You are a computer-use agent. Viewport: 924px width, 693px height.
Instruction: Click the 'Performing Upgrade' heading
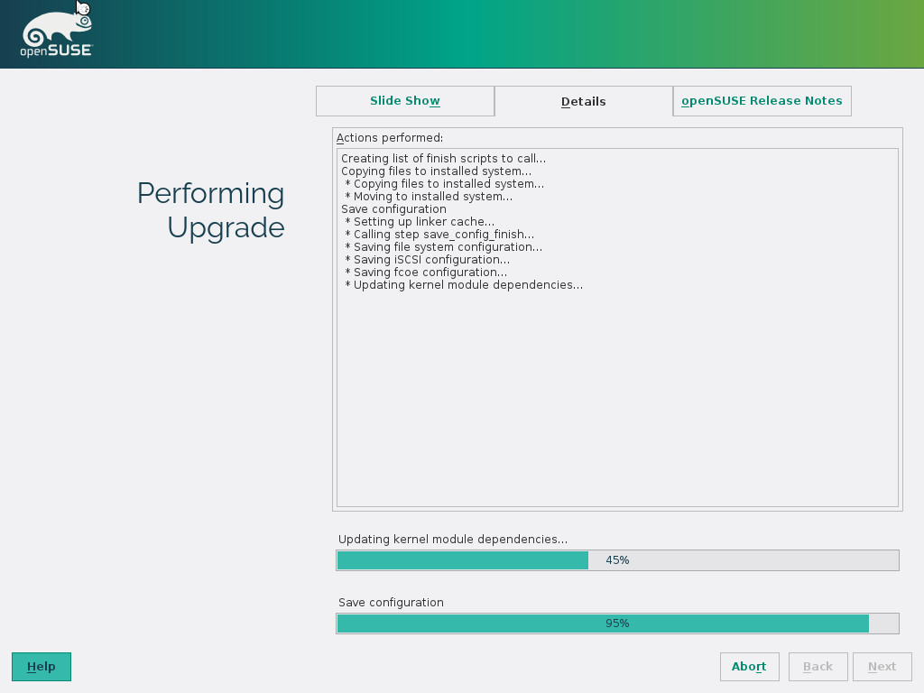pos(211,210)
